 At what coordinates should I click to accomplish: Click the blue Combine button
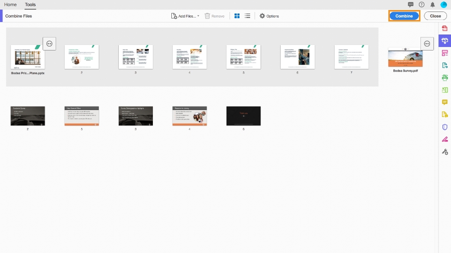(x=404, y=16)
